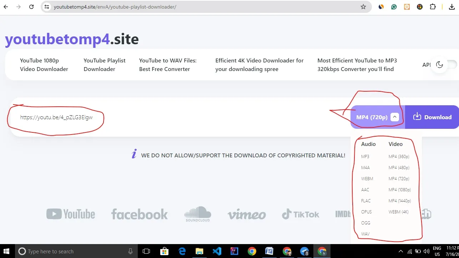The height and width of the screenshot is (258, 459).
Task: Click the browser address bar URL
Action: [x=115, y=7]
